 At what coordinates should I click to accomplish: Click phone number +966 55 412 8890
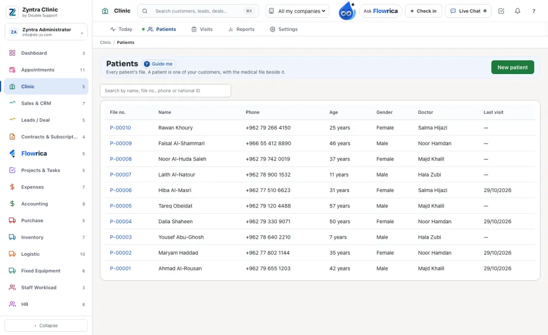point(268,144)
